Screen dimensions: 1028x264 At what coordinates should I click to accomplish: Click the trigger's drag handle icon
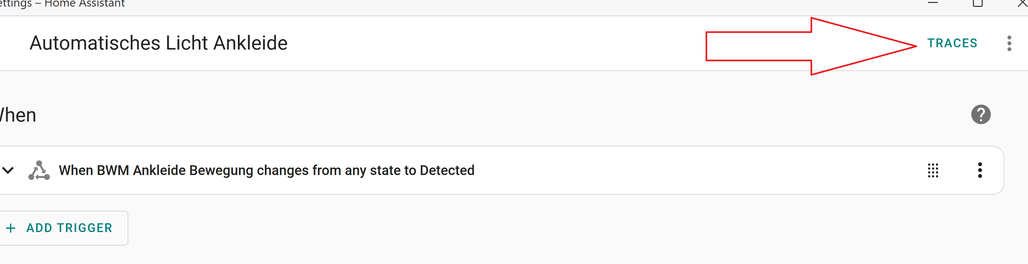pyautogui.click(x=932, y=170)
